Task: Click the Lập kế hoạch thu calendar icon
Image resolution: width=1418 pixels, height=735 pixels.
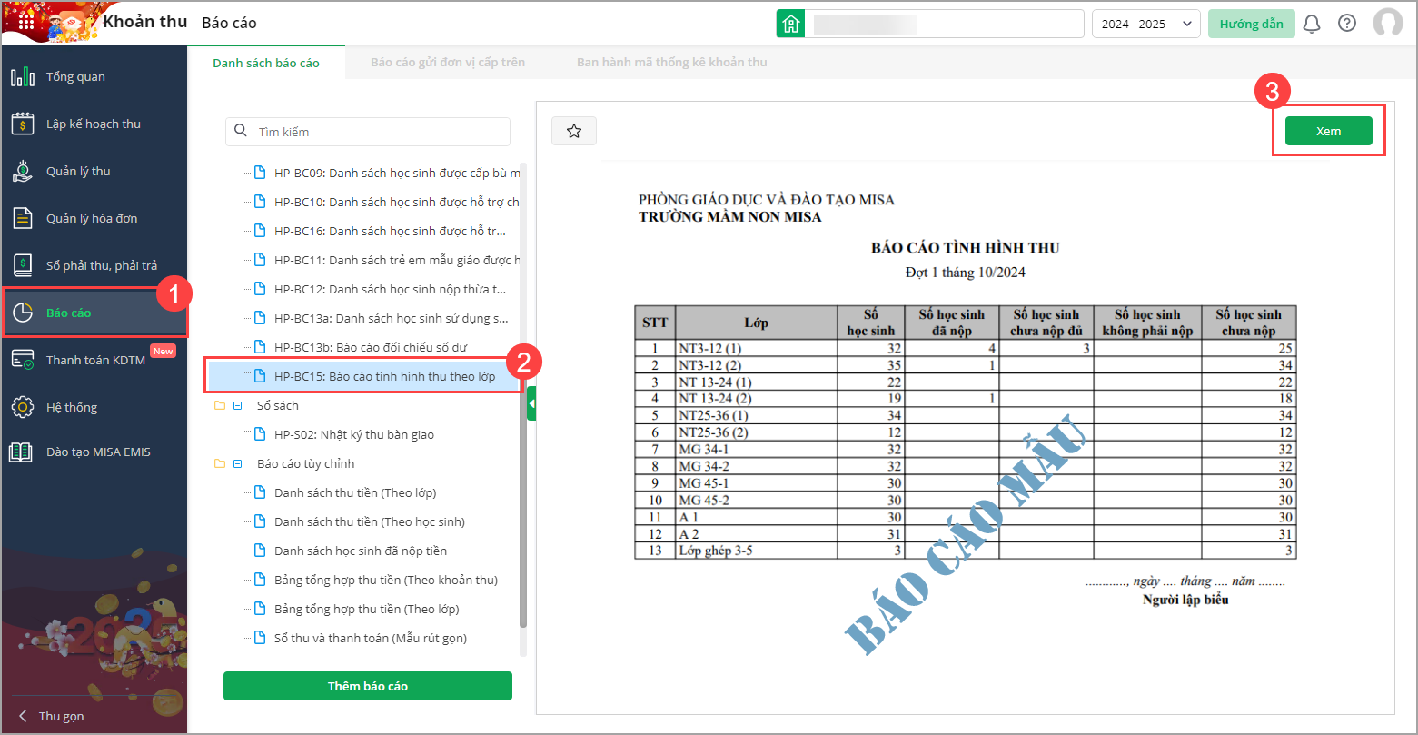Action: (23, 124)
